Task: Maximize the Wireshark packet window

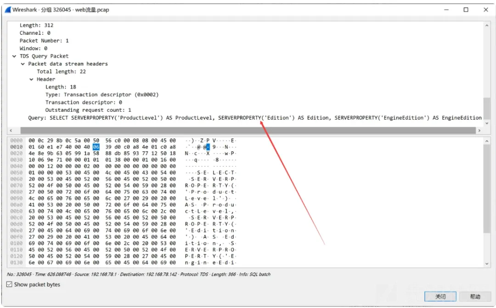Action: pos(466,10)
